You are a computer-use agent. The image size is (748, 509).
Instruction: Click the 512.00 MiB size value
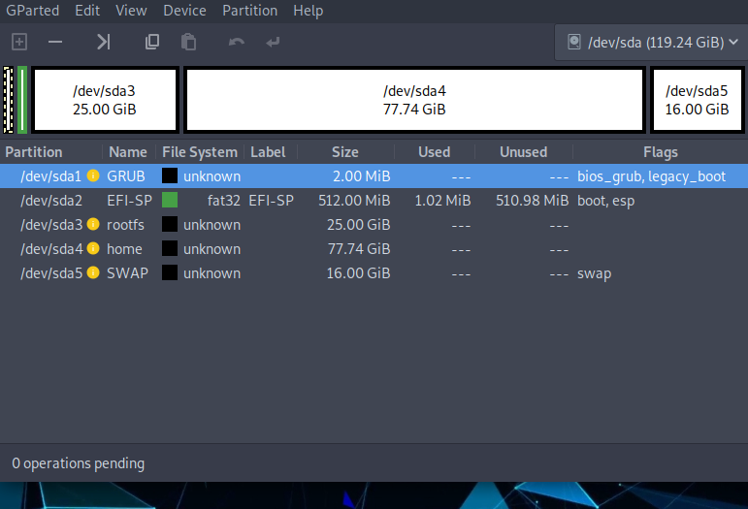pyautogui.click(x=354, y=201)
